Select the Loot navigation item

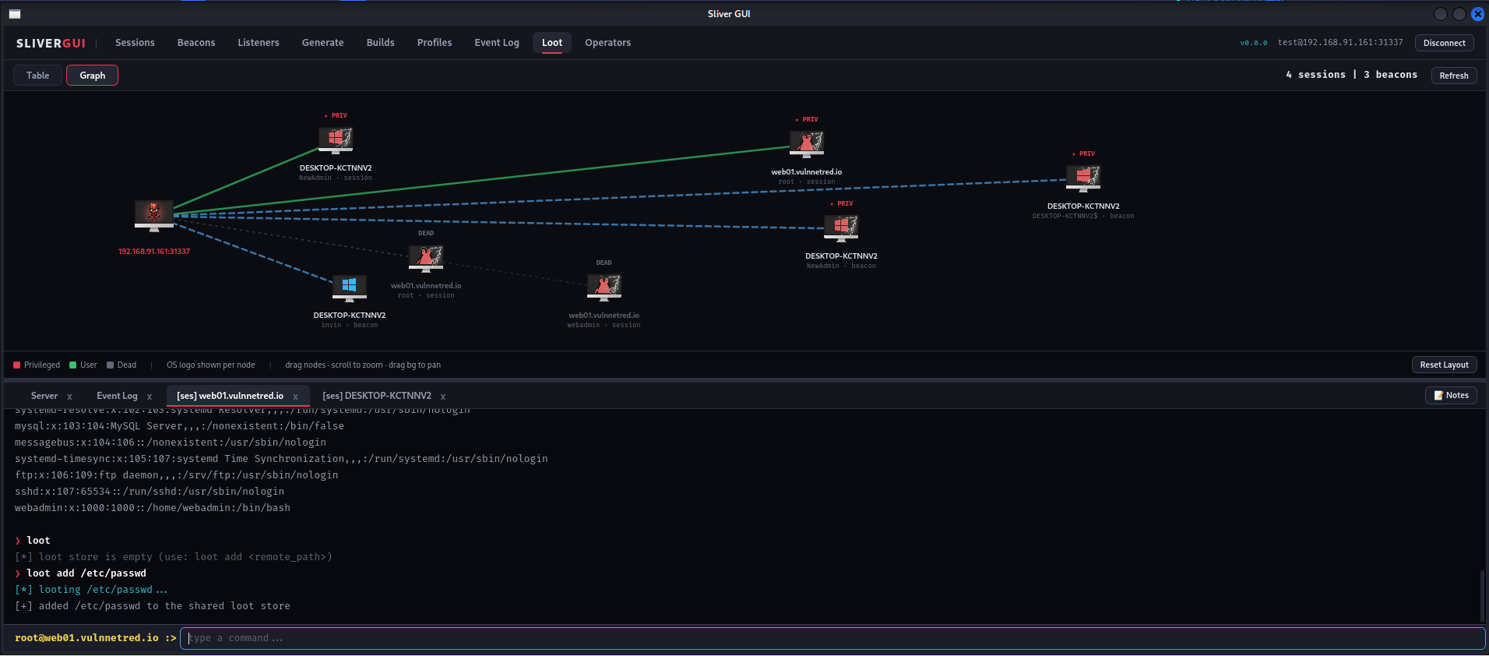point(552,43)
